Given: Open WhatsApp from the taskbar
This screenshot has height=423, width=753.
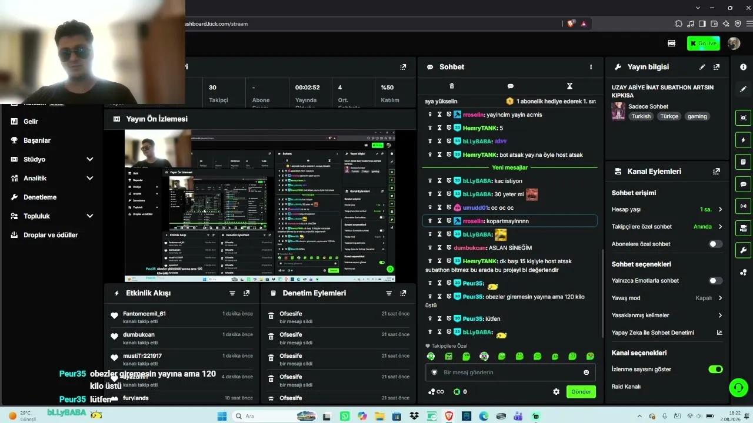Looking at the screenshot, I should point(345,417).
